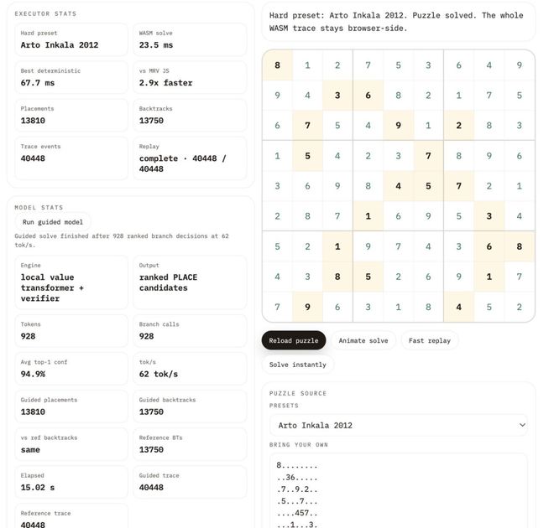The height and width of the screenshot is (528, 554).
Task: Click the Reload puzzle button
Action: pos(293,340)
